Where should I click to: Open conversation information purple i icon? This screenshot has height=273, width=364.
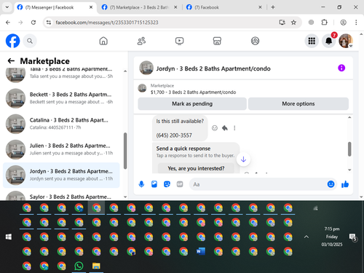(x=341, y=68)
